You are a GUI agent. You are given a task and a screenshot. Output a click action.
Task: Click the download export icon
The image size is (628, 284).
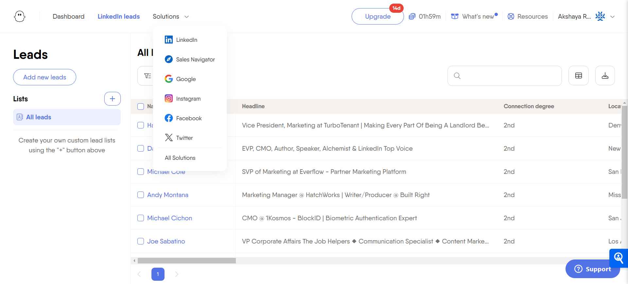tap(605, 76)
